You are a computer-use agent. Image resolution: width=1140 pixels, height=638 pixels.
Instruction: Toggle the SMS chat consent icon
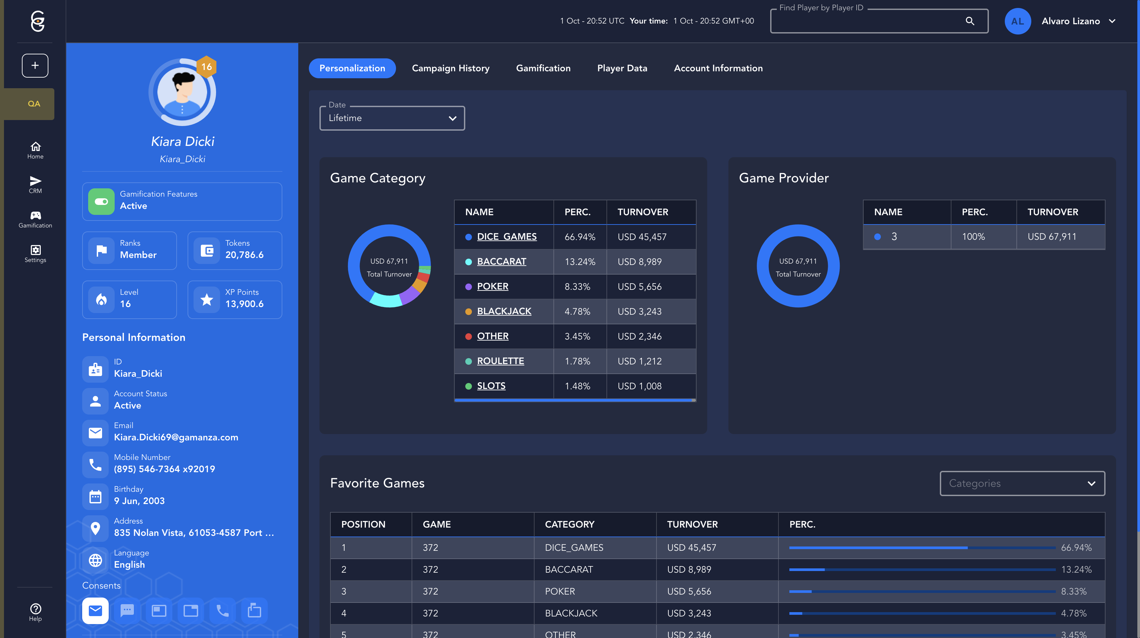point(127,610)
